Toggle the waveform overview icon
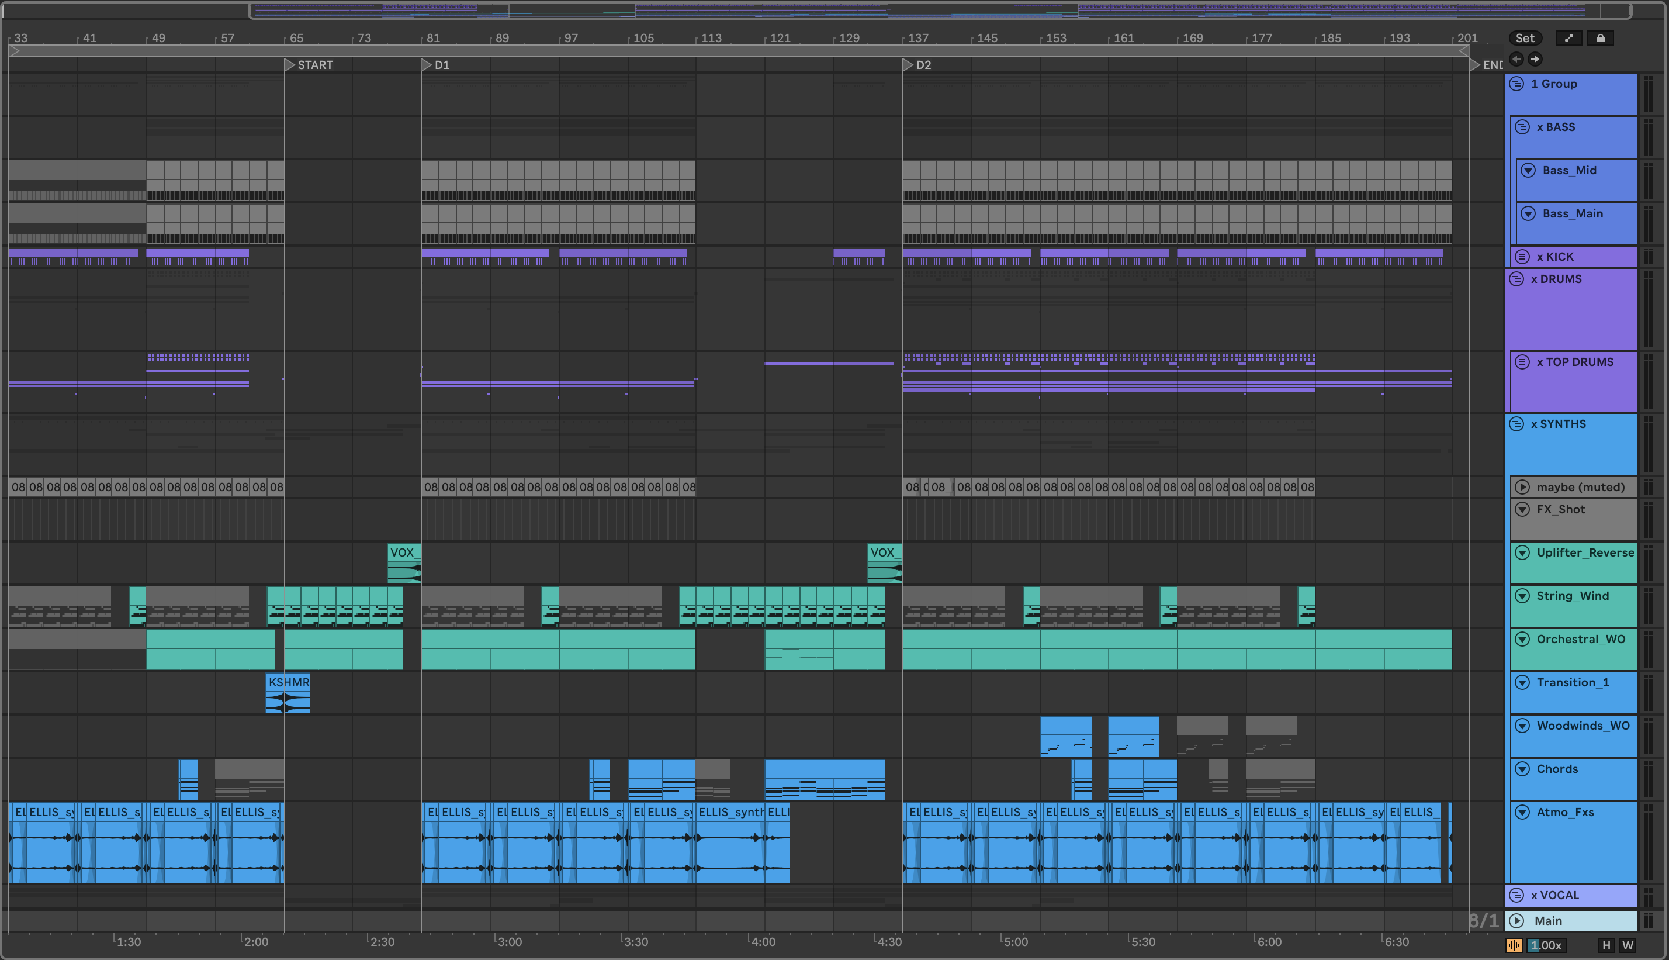 pyautogui.click(x=1514, y=945)
